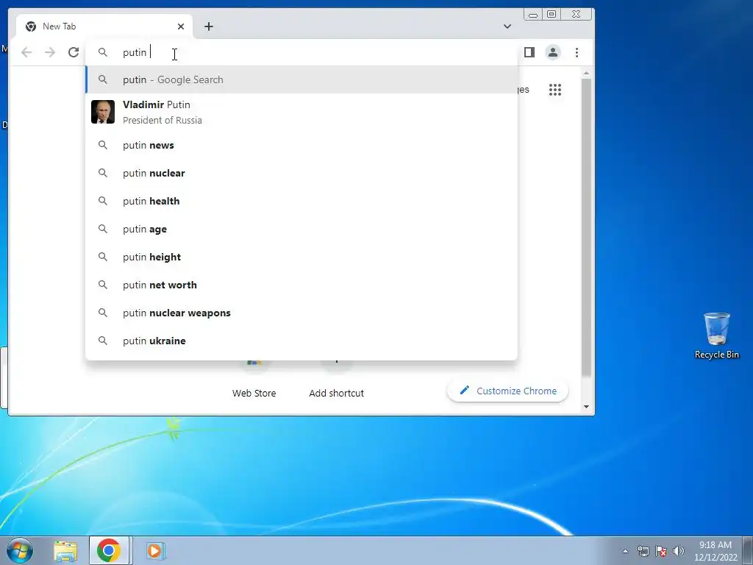The height and width of the screenshot is (565, 753).
Task: Click the magnifier beside 'putin news'
Action: (103, 145)
